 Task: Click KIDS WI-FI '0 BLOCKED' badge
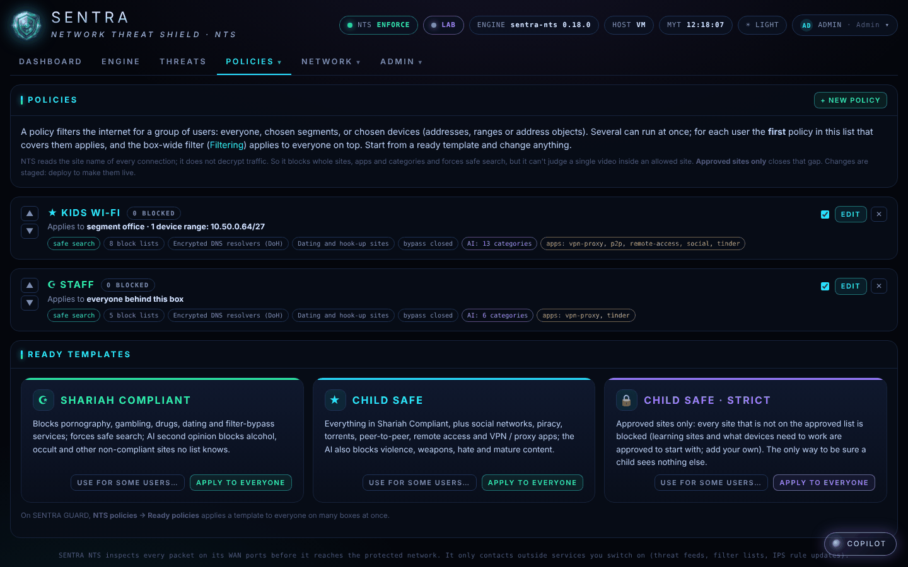click(154, 214)
